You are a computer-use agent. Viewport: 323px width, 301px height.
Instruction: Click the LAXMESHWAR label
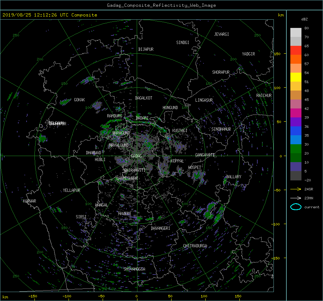pyautogui.click(x=127, y=178)
